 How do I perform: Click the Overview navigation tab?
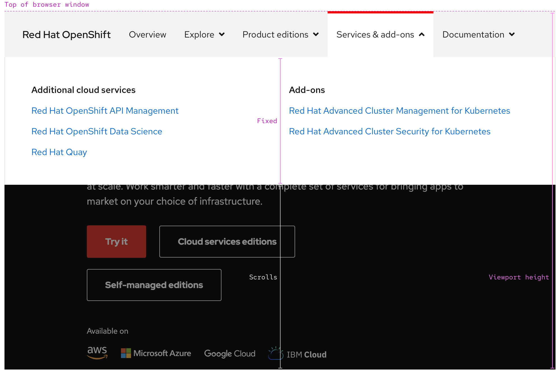[x=147, y=35]
